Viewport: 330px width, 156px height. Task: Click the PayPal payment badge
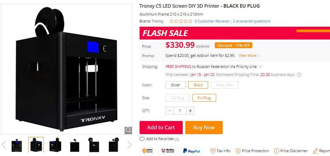191,151
